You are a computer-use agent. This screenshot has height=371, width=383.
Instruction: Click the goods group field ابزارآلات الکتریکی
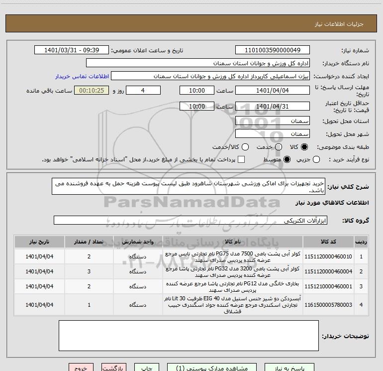point(191,220)
